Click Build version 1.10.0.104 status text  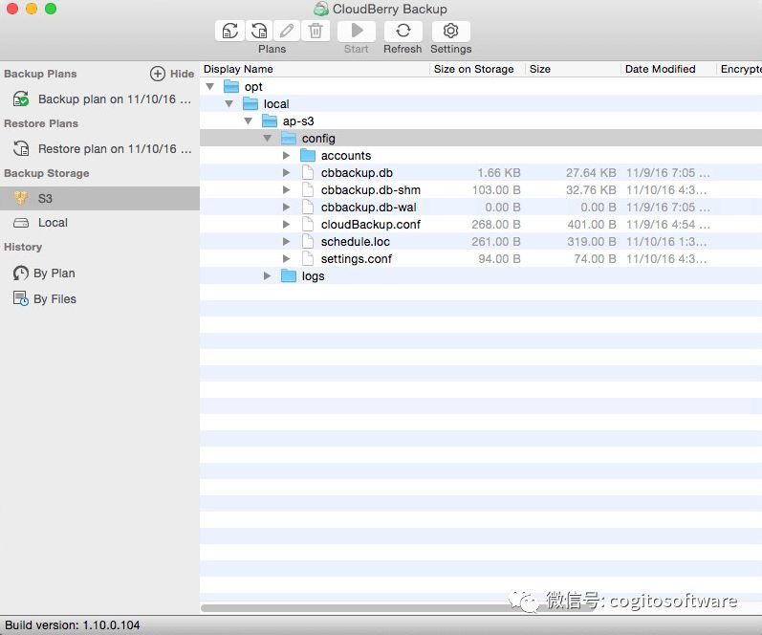[x=73, y=624]
